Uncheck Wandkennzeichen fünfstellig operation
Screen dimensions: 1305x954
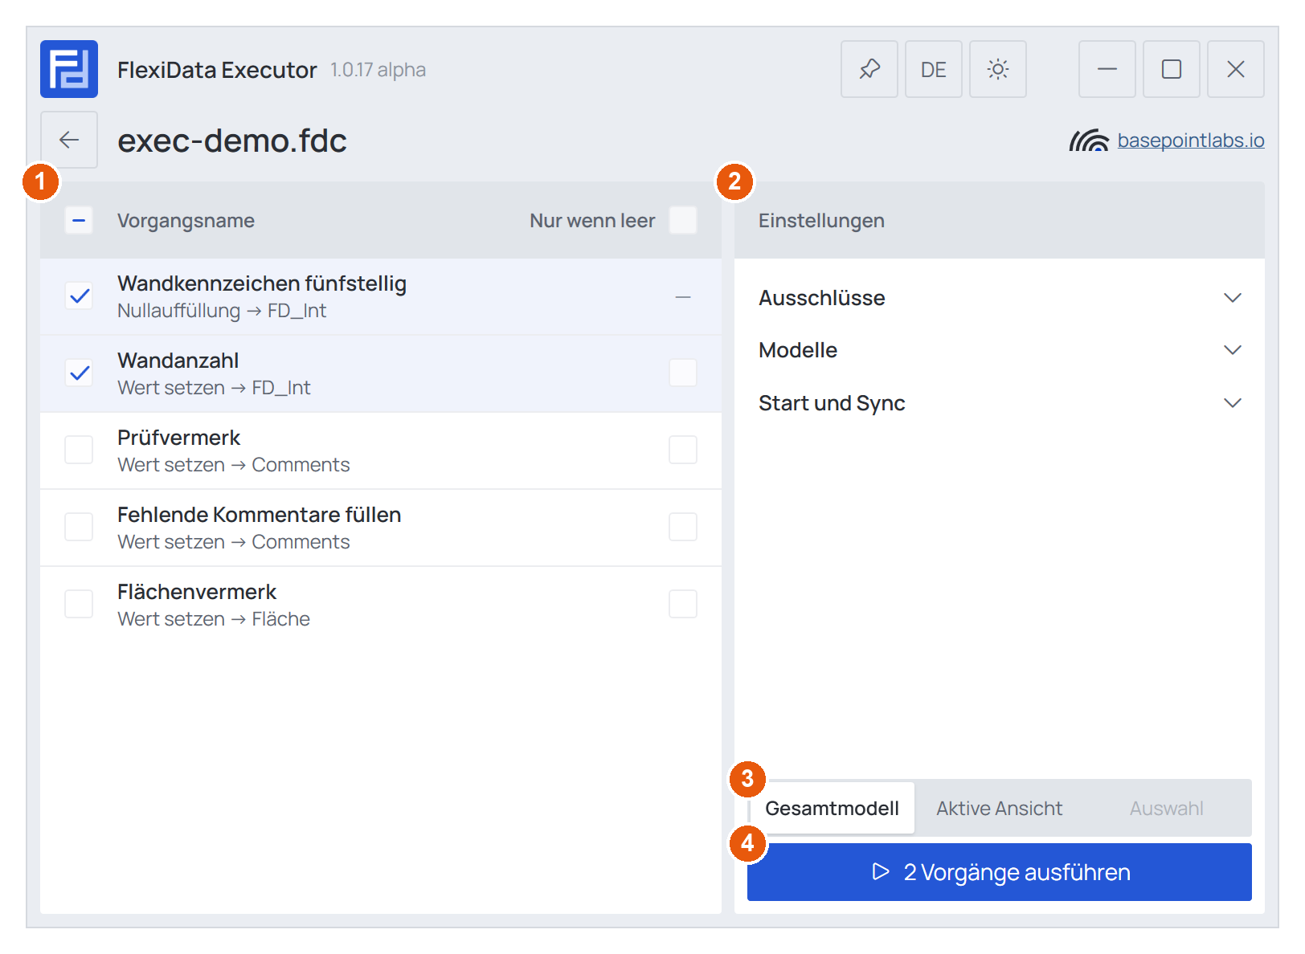click(x=79, y=296)
